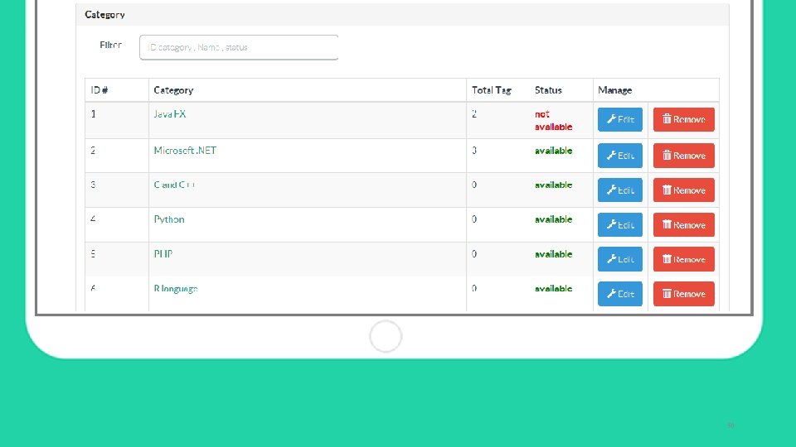Open the Python category link

(169, 219)
